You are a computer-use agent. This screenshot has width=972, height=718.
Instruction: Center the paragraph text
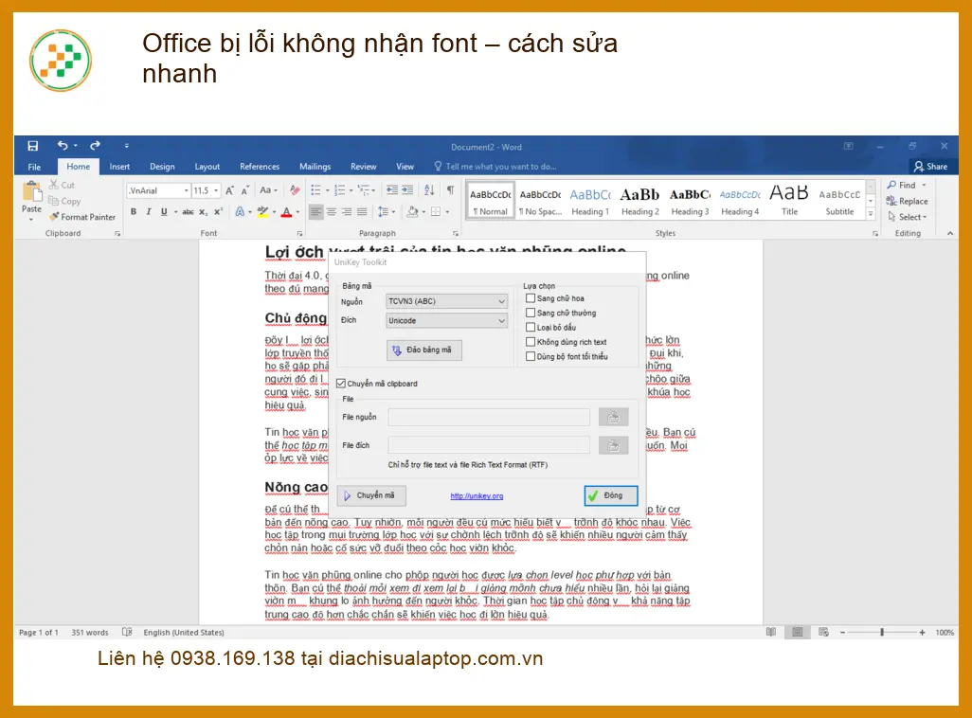tap(332, 211)
